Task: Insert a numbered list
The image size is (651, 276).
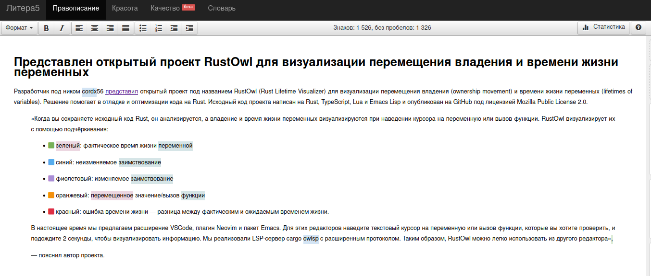Action: [x=158, y=28]
